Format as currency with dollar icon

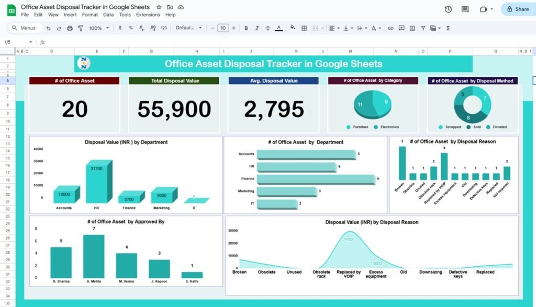[x=120, y=28]
